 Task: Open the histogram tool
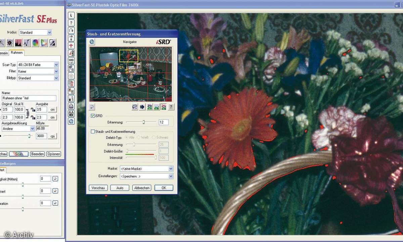tap(18, 43)
